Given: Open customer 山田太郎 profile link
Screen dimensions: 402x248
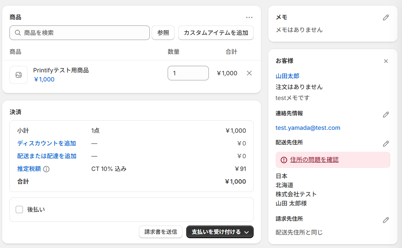Looking at the screenshot, I should (288, 76).
